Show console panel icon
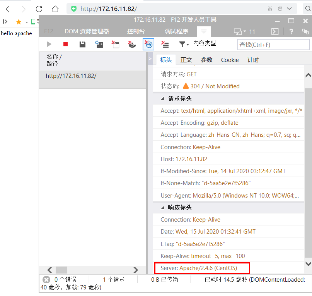 [x=275, y=31]
